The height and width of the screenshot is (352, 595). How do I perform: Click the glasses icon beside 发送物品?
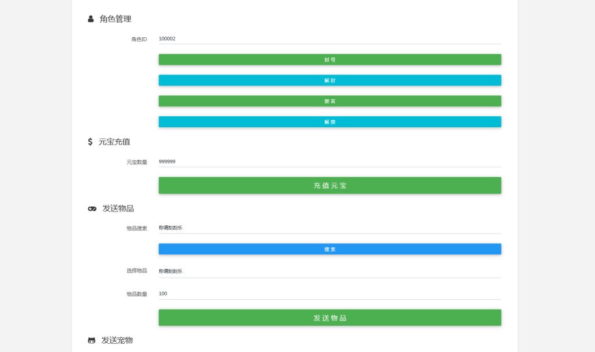tap(91, 208)
